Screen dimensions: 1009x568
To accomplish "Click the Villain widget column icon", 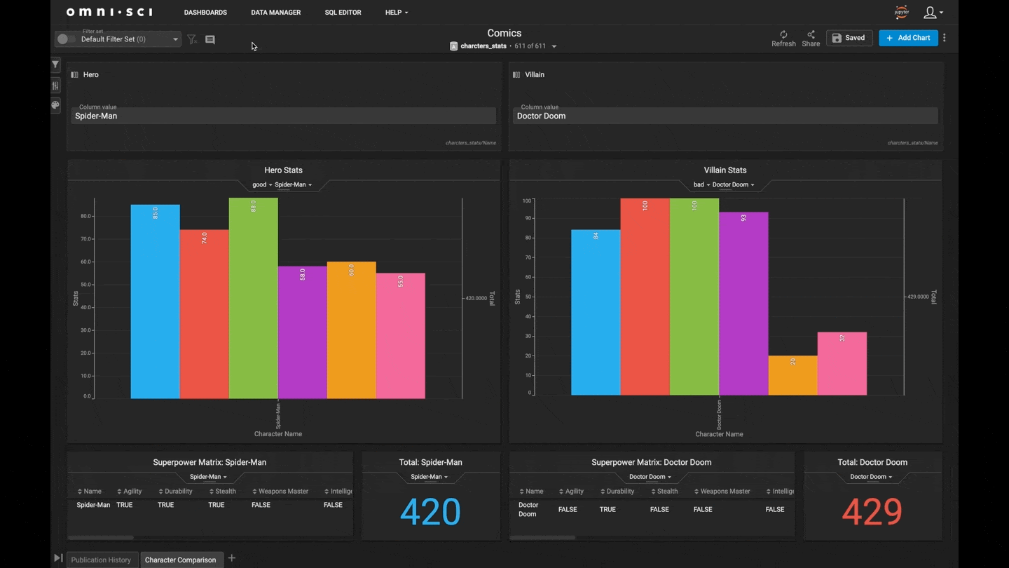I will pyautogui.click(x=516, y=74).
